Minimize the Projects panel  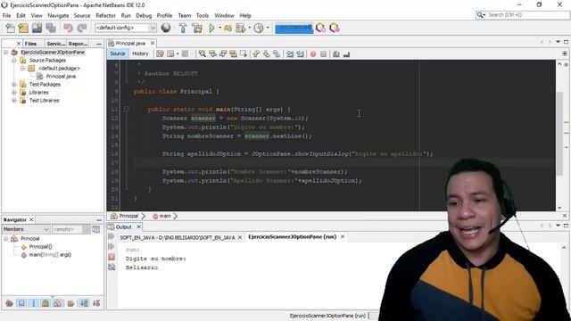(x=99, y=44)
